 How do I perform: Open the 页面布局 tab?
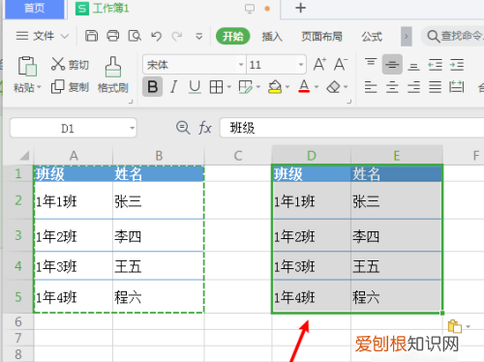[x=321, y=37]
